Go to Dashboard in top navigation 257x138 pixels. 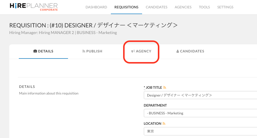96,7
